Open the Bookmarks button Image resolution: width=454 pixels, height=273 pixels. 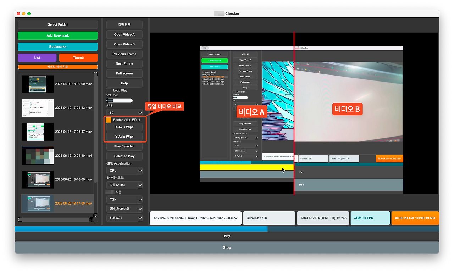pyautogui.click(x=58, y=47)
